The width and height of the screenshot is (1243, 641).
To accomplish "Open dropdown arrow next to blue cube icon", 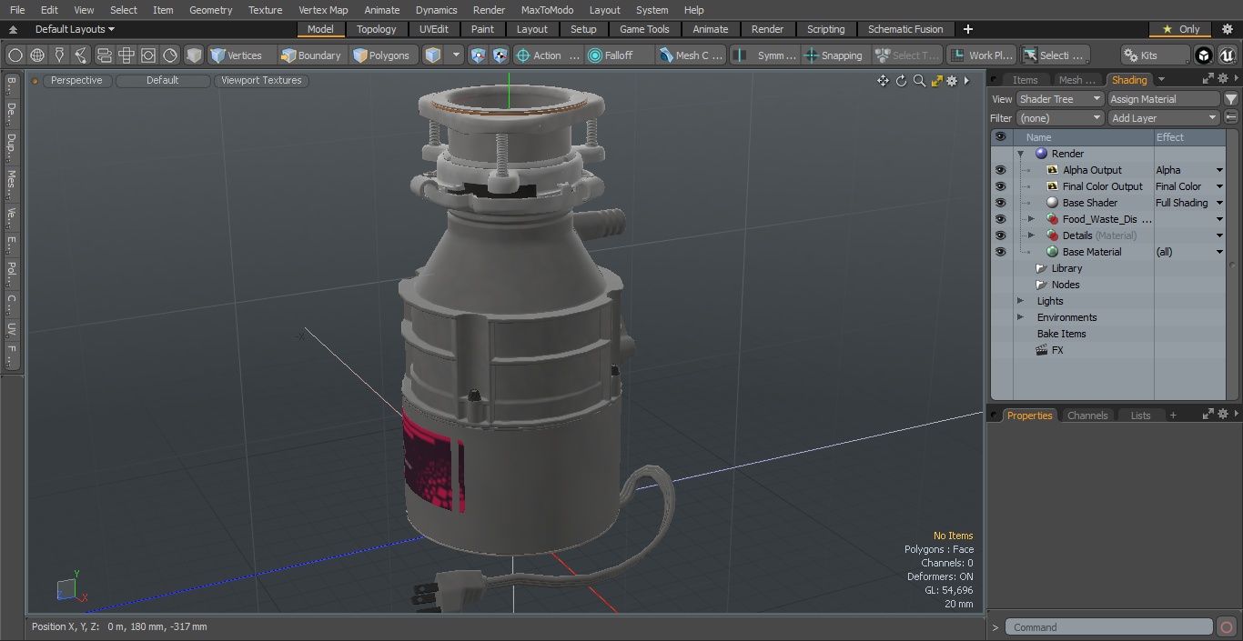I will 457,55.
